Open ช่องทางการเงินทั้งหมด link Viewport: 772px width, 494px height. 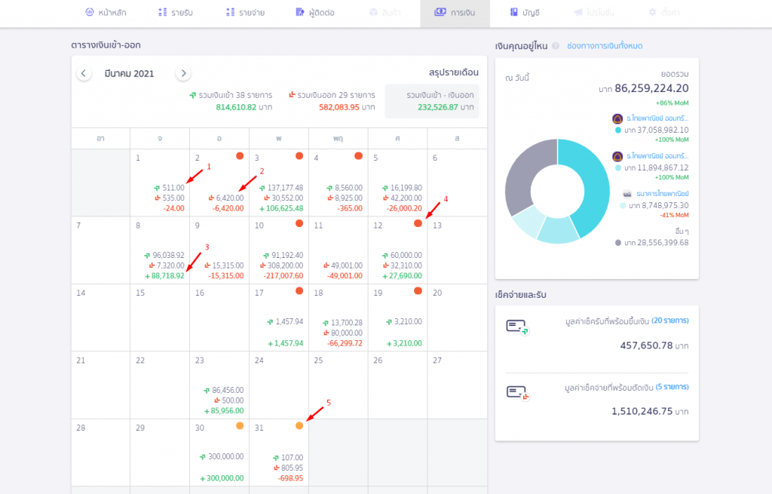tap(605, 46)
